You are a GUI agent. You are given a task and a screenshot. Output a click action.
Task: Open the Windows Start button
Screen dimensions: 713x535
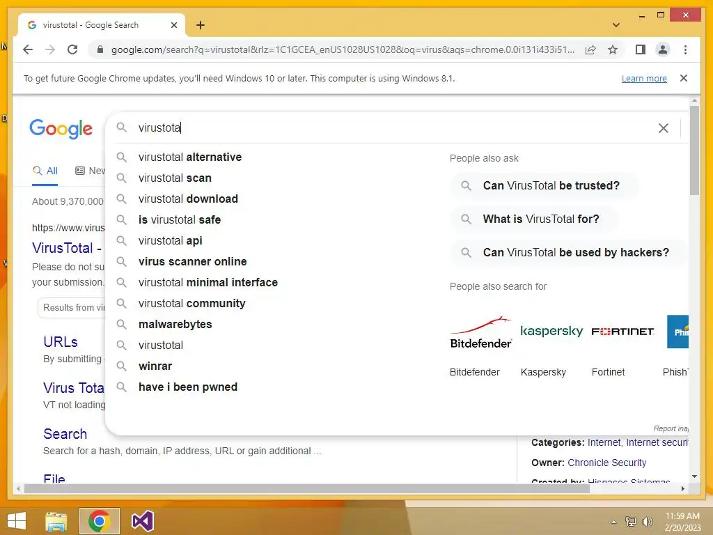(x=17, y=521)
